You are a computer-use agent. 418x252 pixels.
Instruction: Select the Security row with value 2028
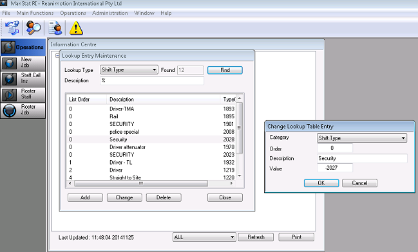[151, 139]
